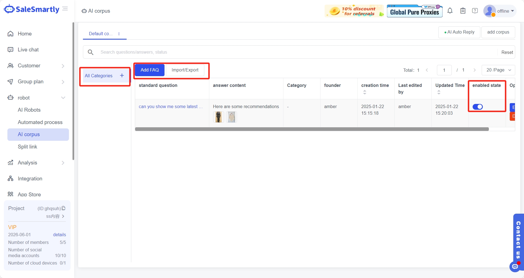Open the 20 /Page size dropdown
524x278 pixels.
click(x=498, y=70)
